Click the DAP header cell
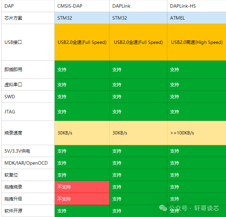 [28, 6]
